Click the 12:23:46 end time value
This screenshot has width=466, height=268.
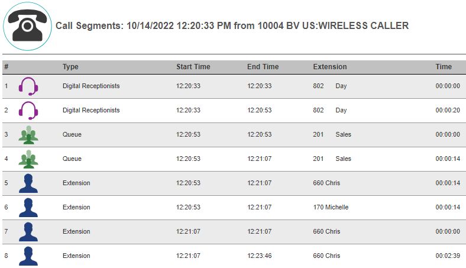259,256
